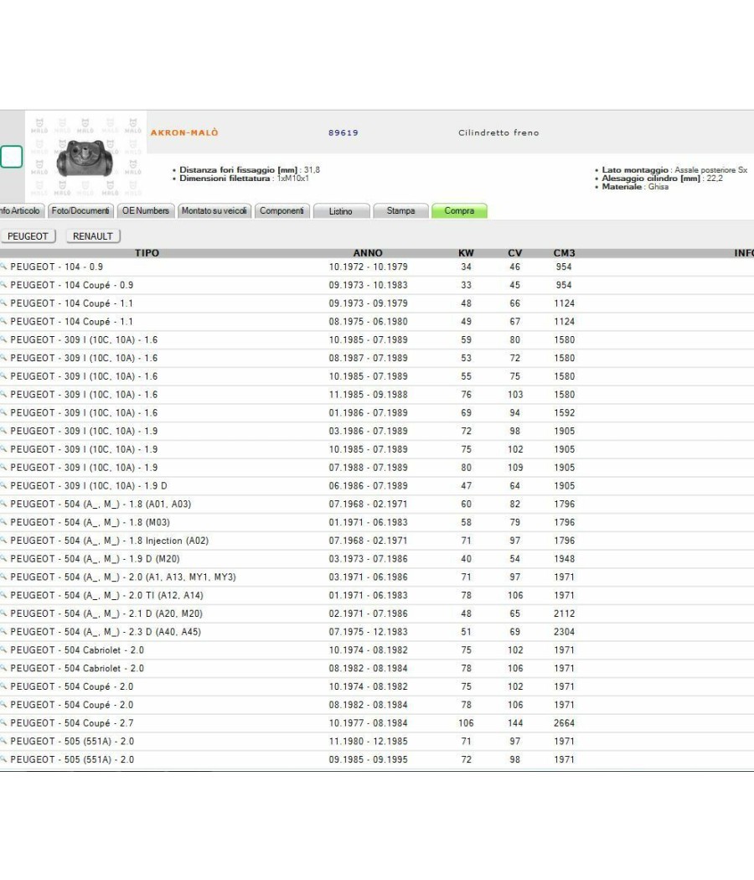Click the 1948 displacement value
This screenshot has height=880, width=754.
[x=565, y=559]
